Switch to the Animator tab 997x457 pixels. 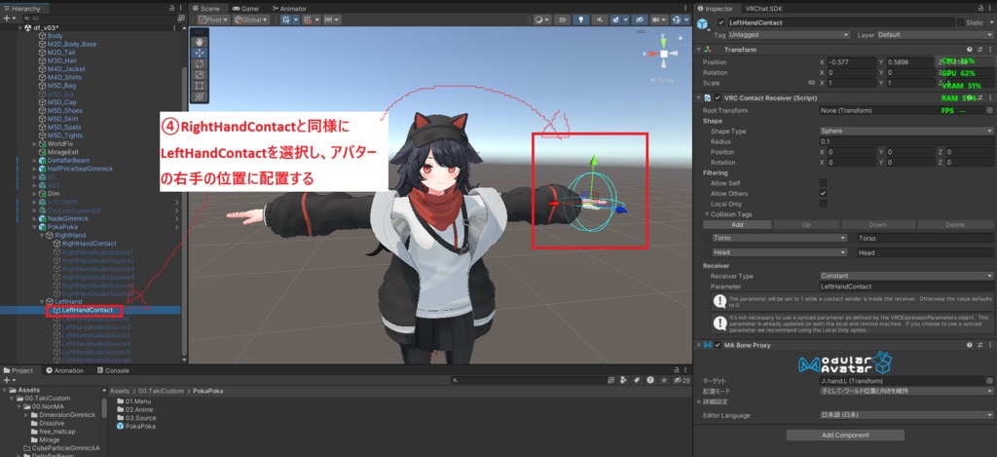click(x=288, y=8)
